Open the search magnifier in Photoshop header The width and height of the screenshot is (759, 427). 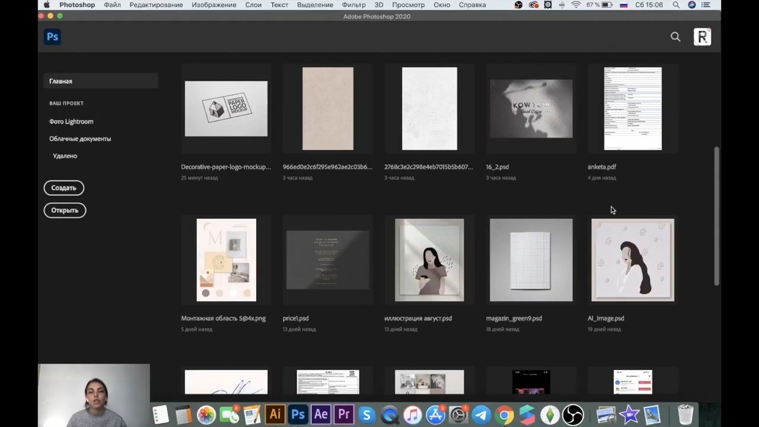(x=675, y=37)
